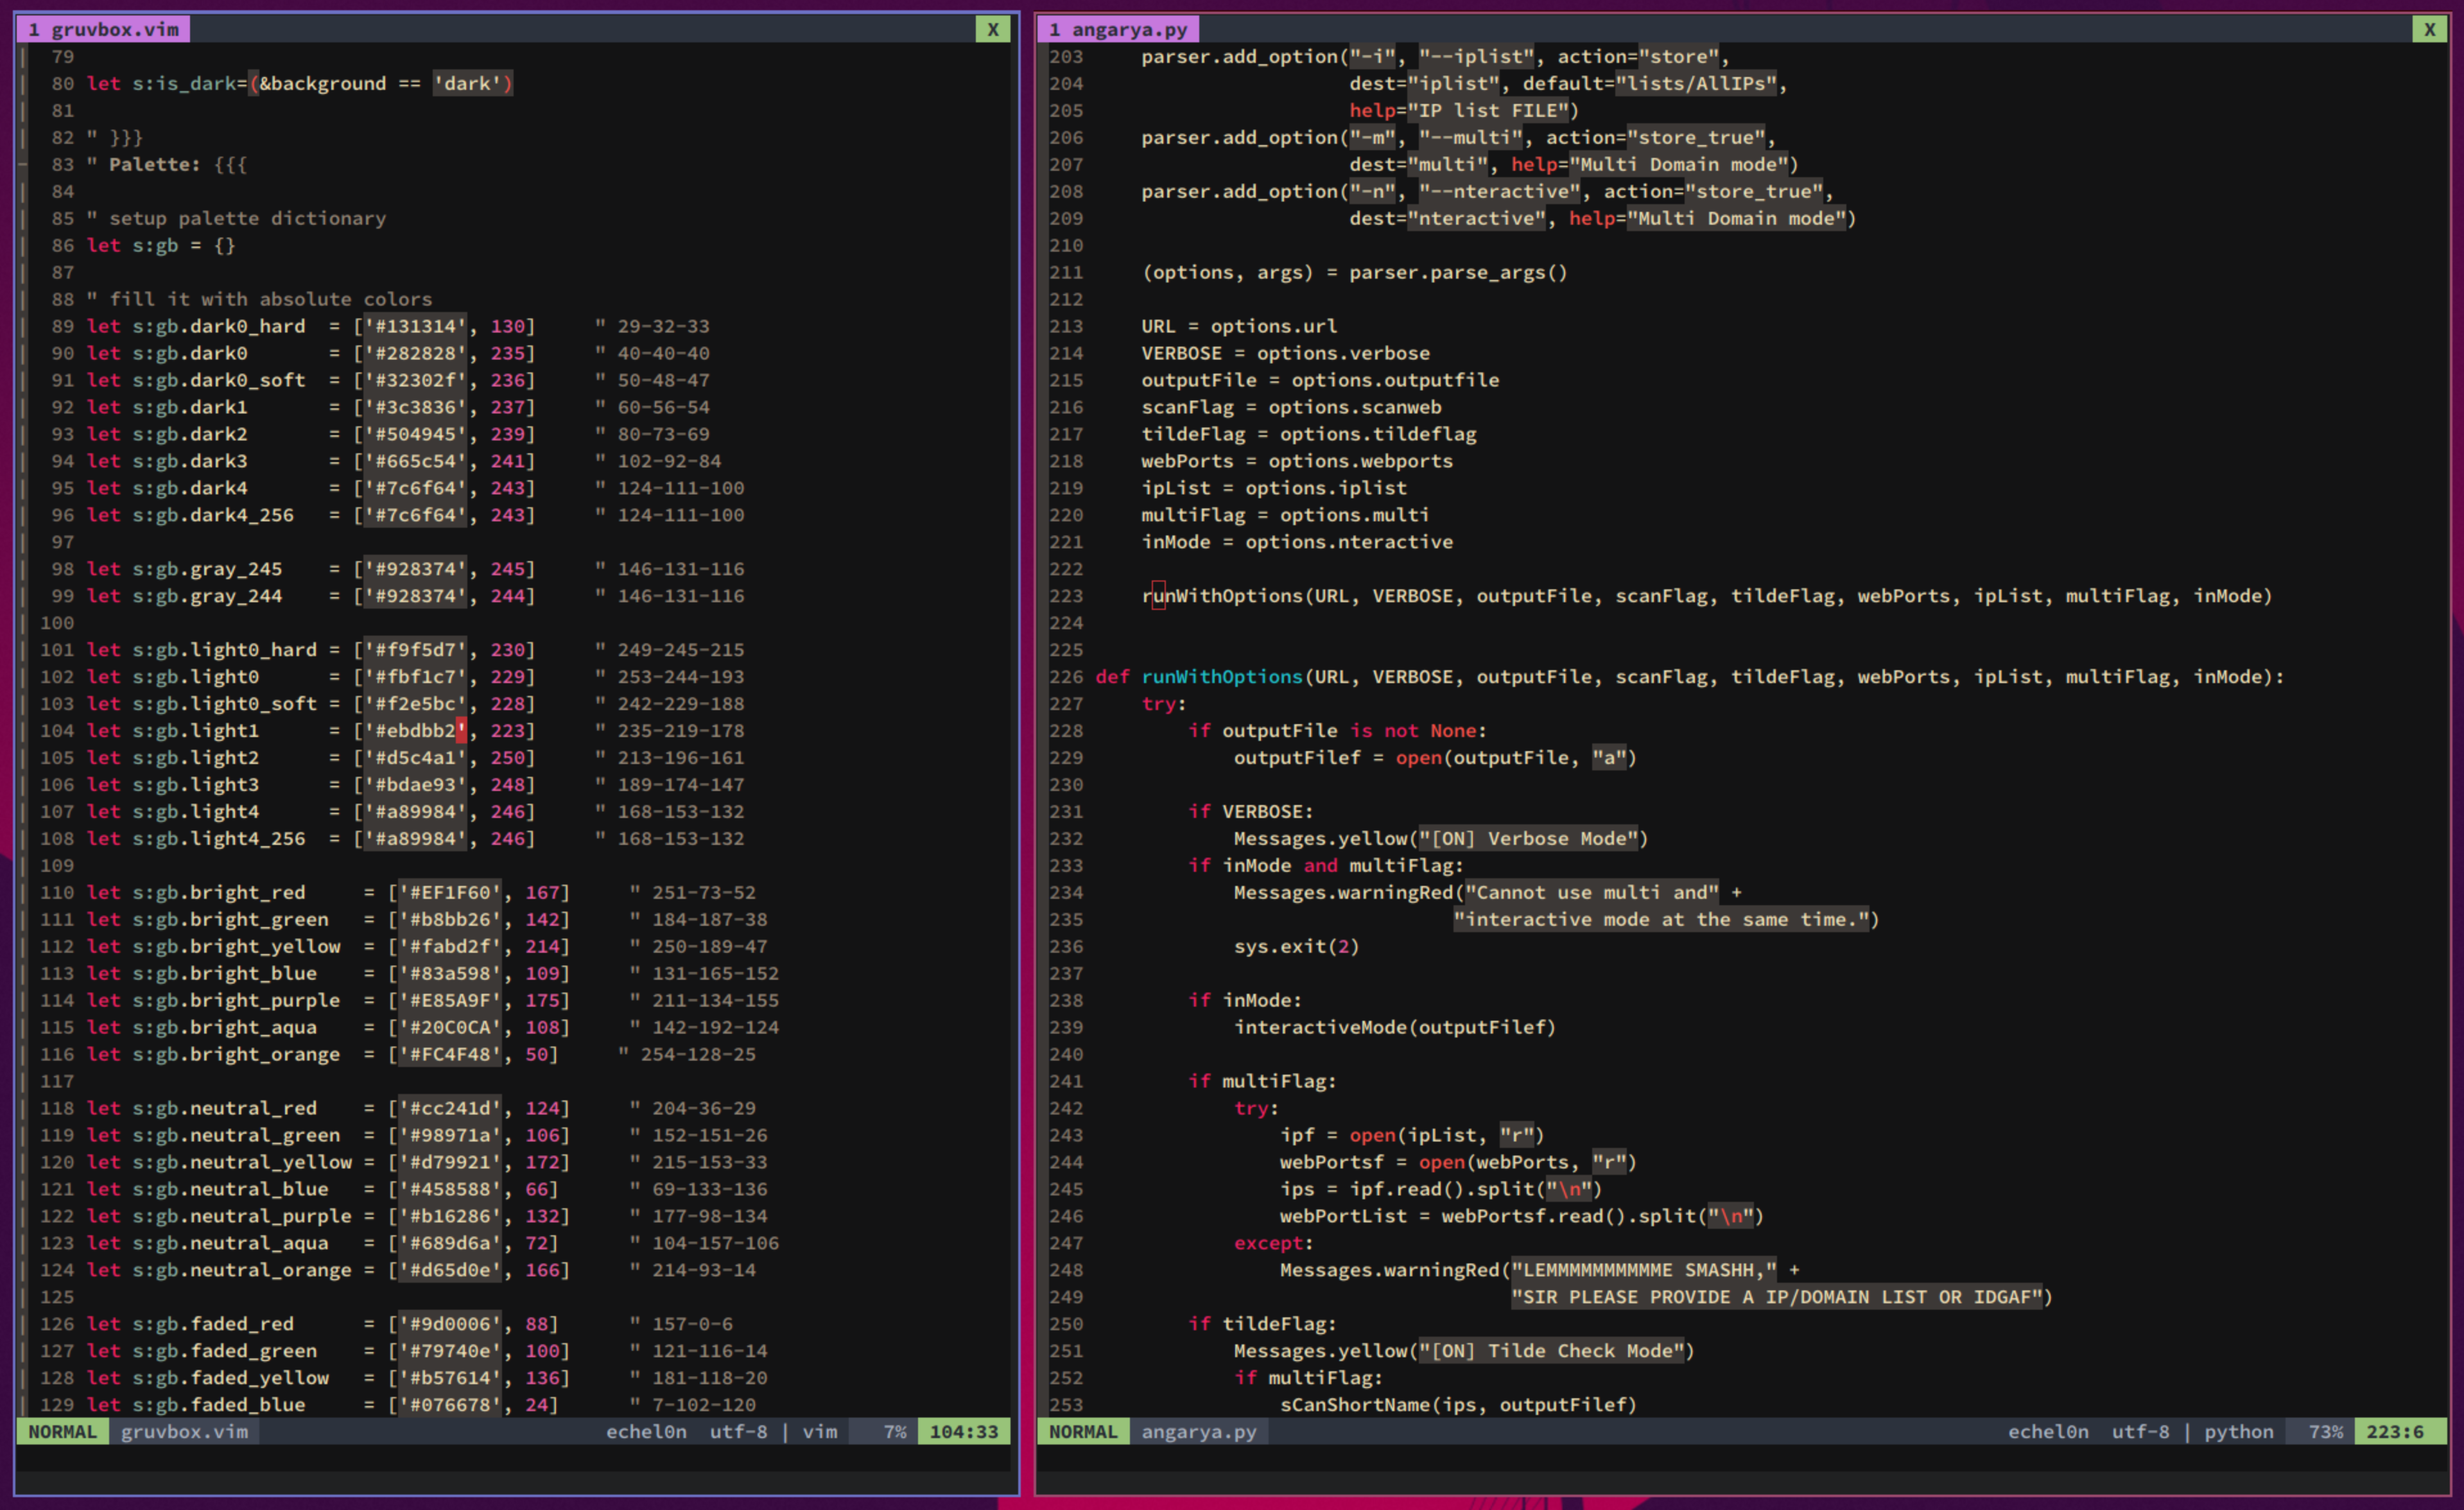Select the gruvbox.vim tab label

pyautogui.click(x=104, y=29)
